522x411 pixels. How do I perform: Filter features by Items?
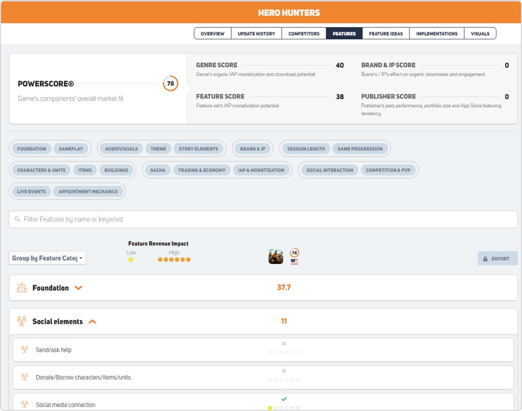tap(85, 170)
